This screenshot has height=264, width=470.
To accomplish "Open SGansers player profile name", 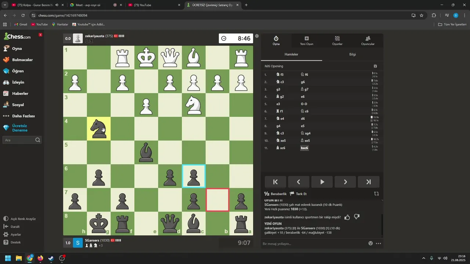I will click(92, 240).
